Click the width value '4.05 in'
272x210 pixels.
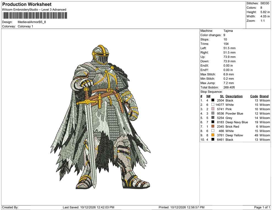265,16
